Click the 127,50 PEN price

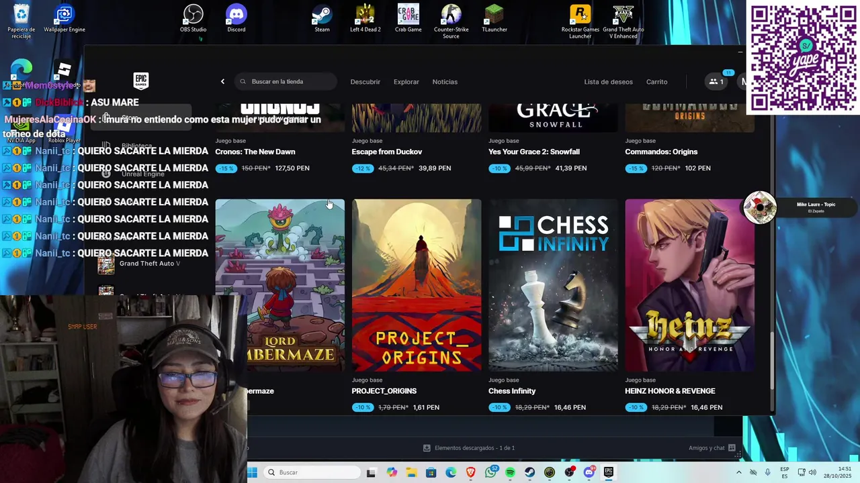292,168
